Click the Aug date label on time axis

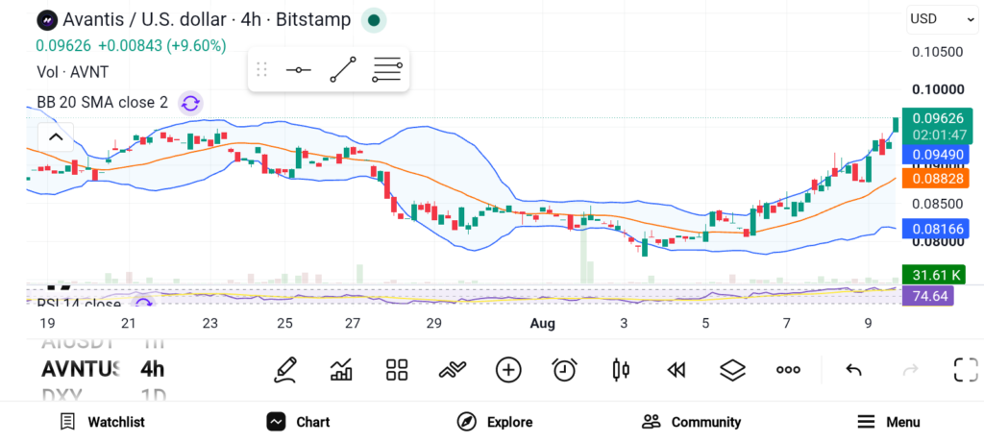click(542, 324)
